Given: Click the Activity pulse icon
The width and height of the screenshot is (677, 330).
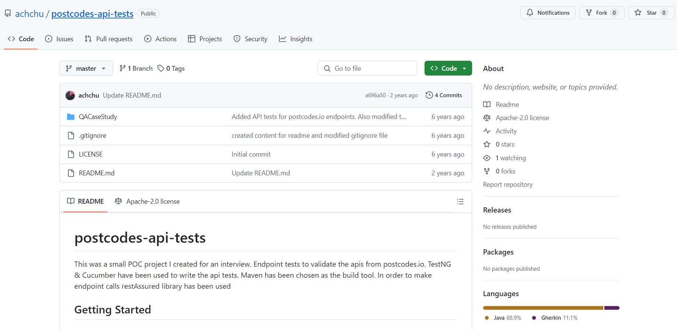Looking at the screenshot, I should tap(487, 131).
